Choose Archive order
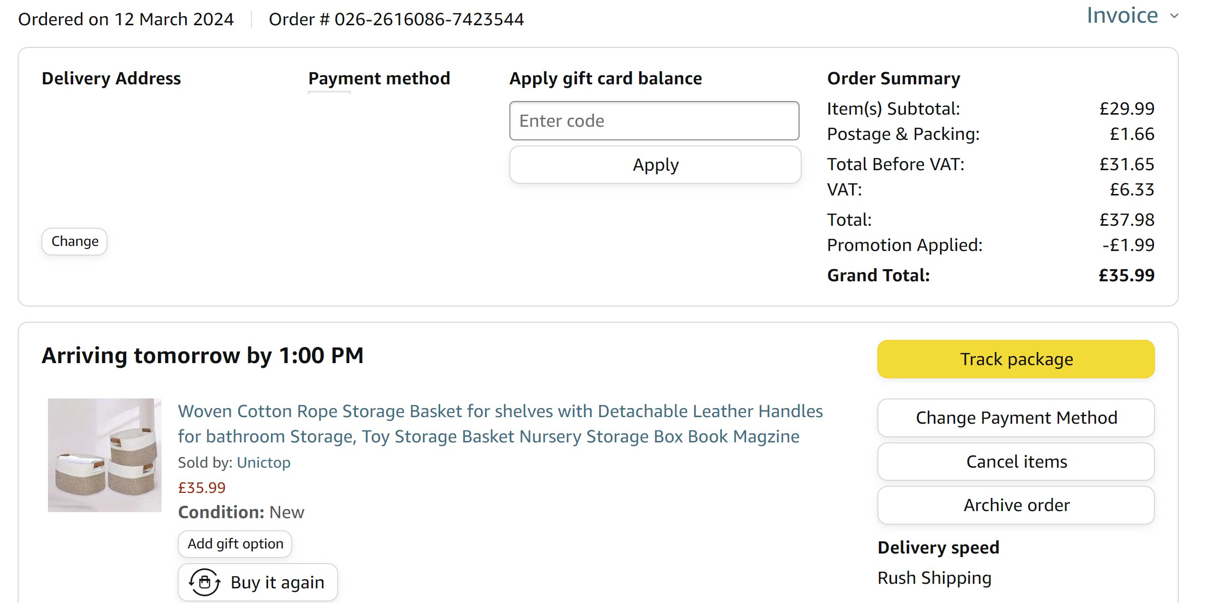Viewport: 1207px width, 603px height. click(x=1016, y=505)
